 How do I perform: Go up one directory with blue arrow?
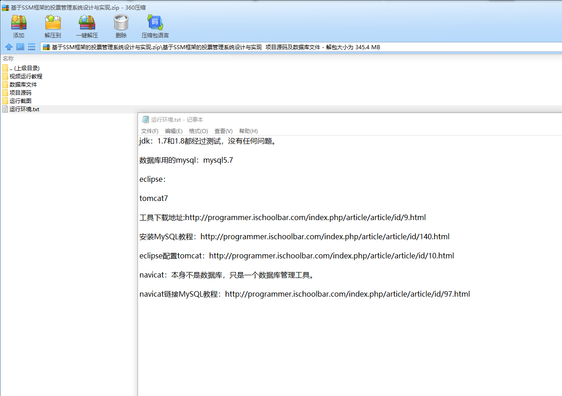(x=9, y=47)
